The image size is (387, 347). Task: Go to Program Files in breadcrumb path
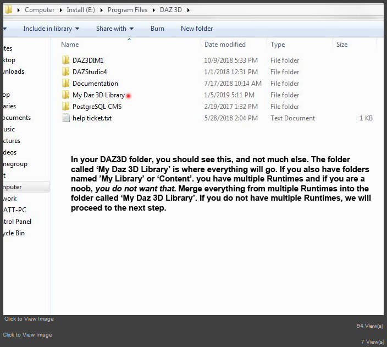coord(128,10)
